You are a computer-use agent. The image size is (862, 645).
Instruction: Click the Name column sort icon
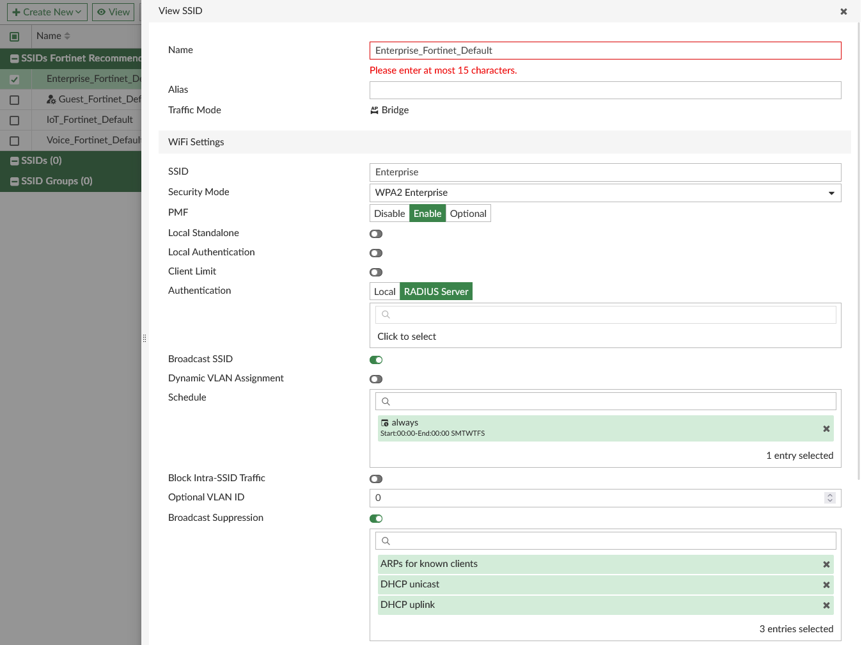click(67, 36)
